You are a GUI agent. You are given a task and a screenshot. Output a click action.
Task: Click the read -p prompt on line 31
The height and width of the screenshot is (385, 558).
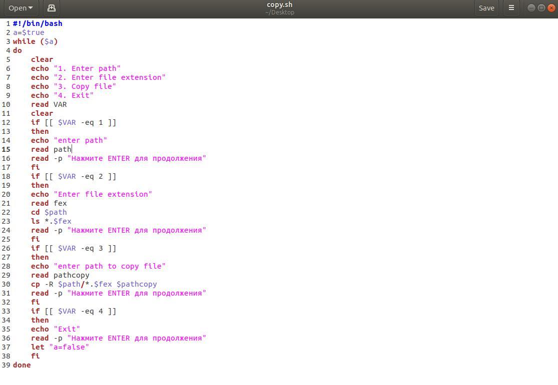click(119, 293)
